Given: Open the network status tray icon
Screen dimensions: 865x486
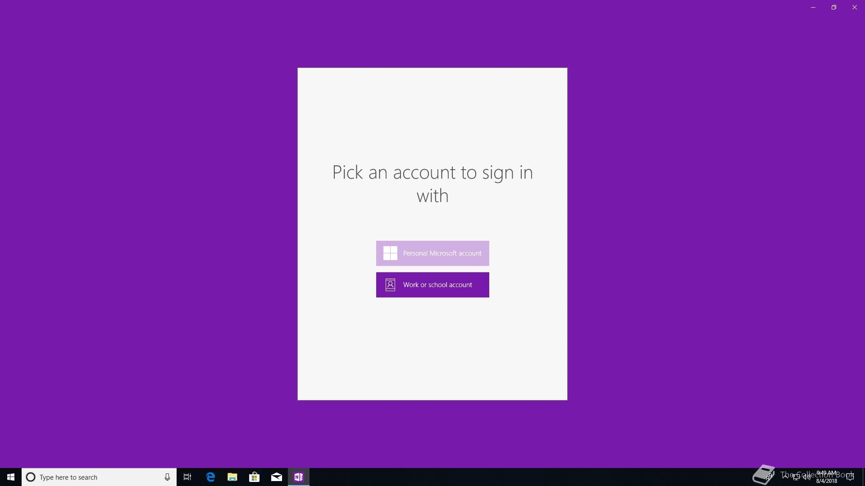Looking at the screenshot, I should pyautogui.click(x=796, y=477).
